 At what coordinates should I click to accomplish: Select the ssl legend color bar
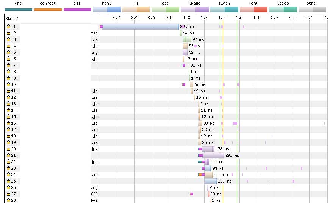pos(77,9)
